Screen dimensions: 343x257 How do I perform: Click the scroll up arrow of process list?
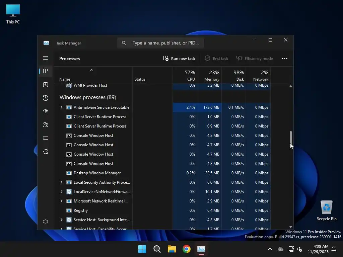(x=290, y=86)
